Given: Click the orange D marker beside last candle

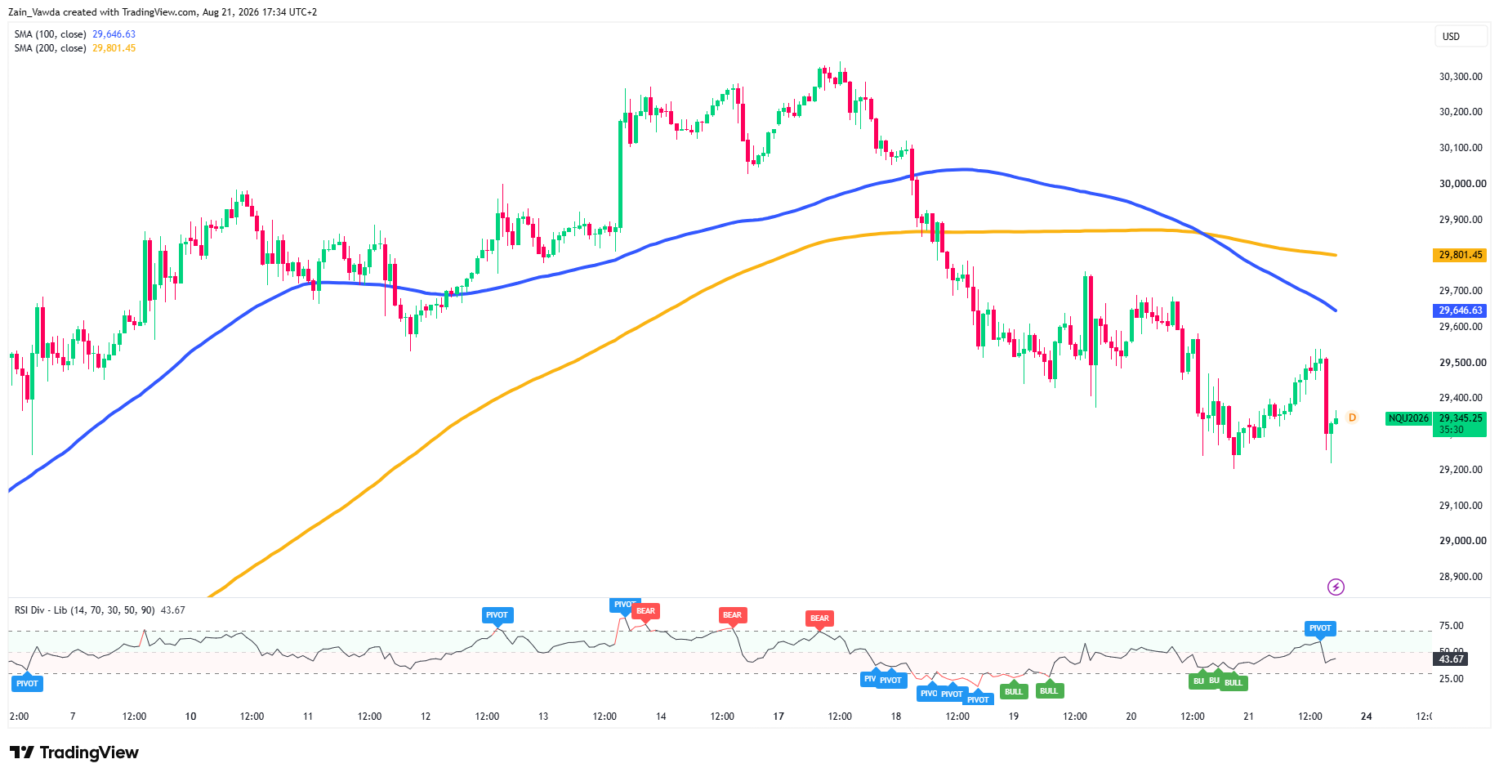Looking at the screenshot, I should [x=1352, y=418].
